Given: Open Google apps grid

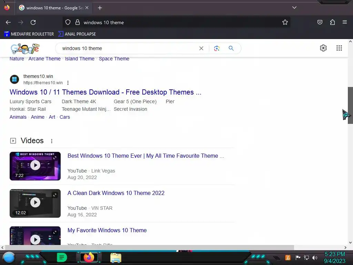Looking at the screenshot, I should (x=339, y=48).
